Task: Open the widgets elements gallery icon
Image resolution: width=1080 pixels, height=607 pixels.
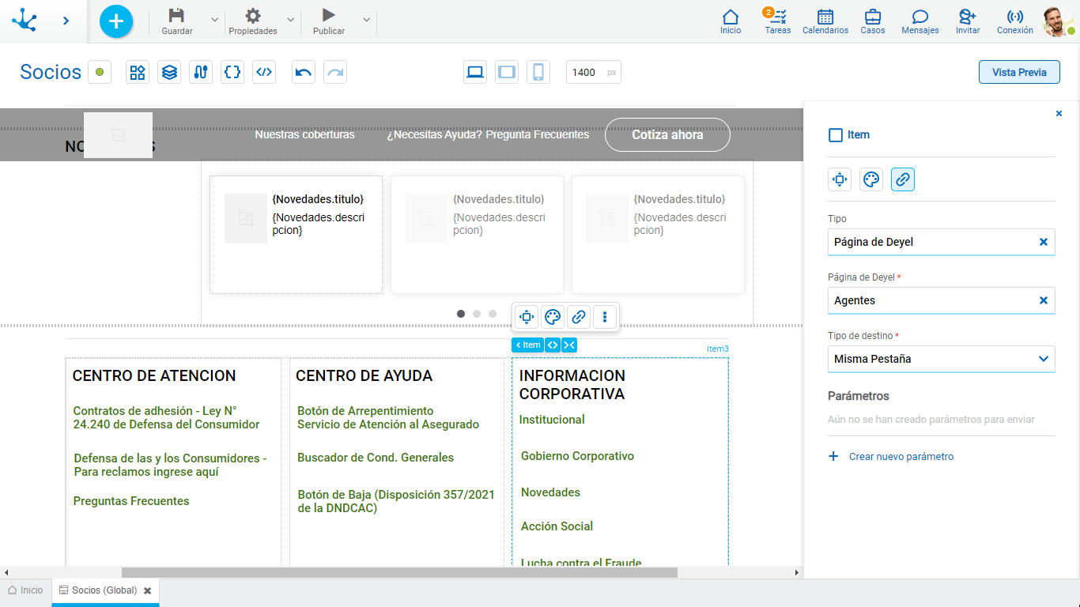Action: point(138,72)
